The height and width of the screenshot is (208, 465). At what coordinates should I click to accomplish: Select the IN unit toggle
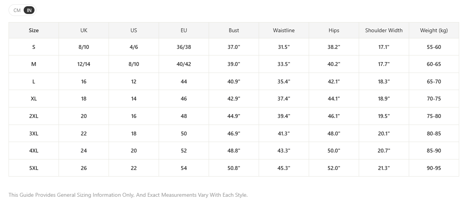pos(29,10)
